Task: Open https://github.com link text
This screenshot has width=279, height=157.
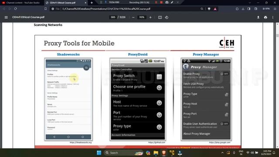Action: coord(157,143)
